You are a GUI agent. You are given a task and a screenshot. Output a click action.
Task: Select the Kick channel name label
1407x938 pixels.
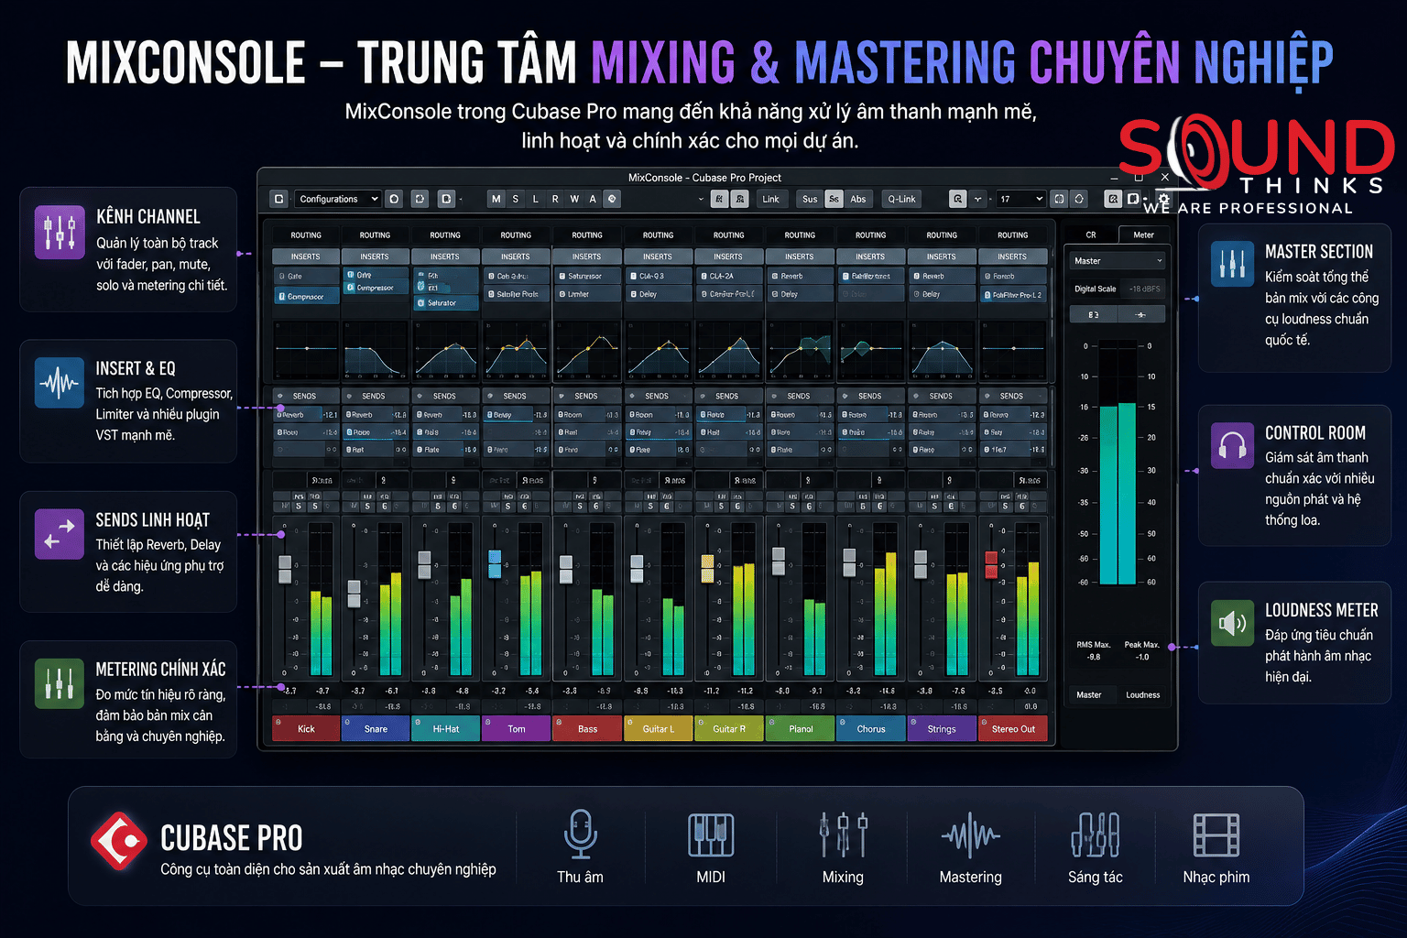point(306,729)
